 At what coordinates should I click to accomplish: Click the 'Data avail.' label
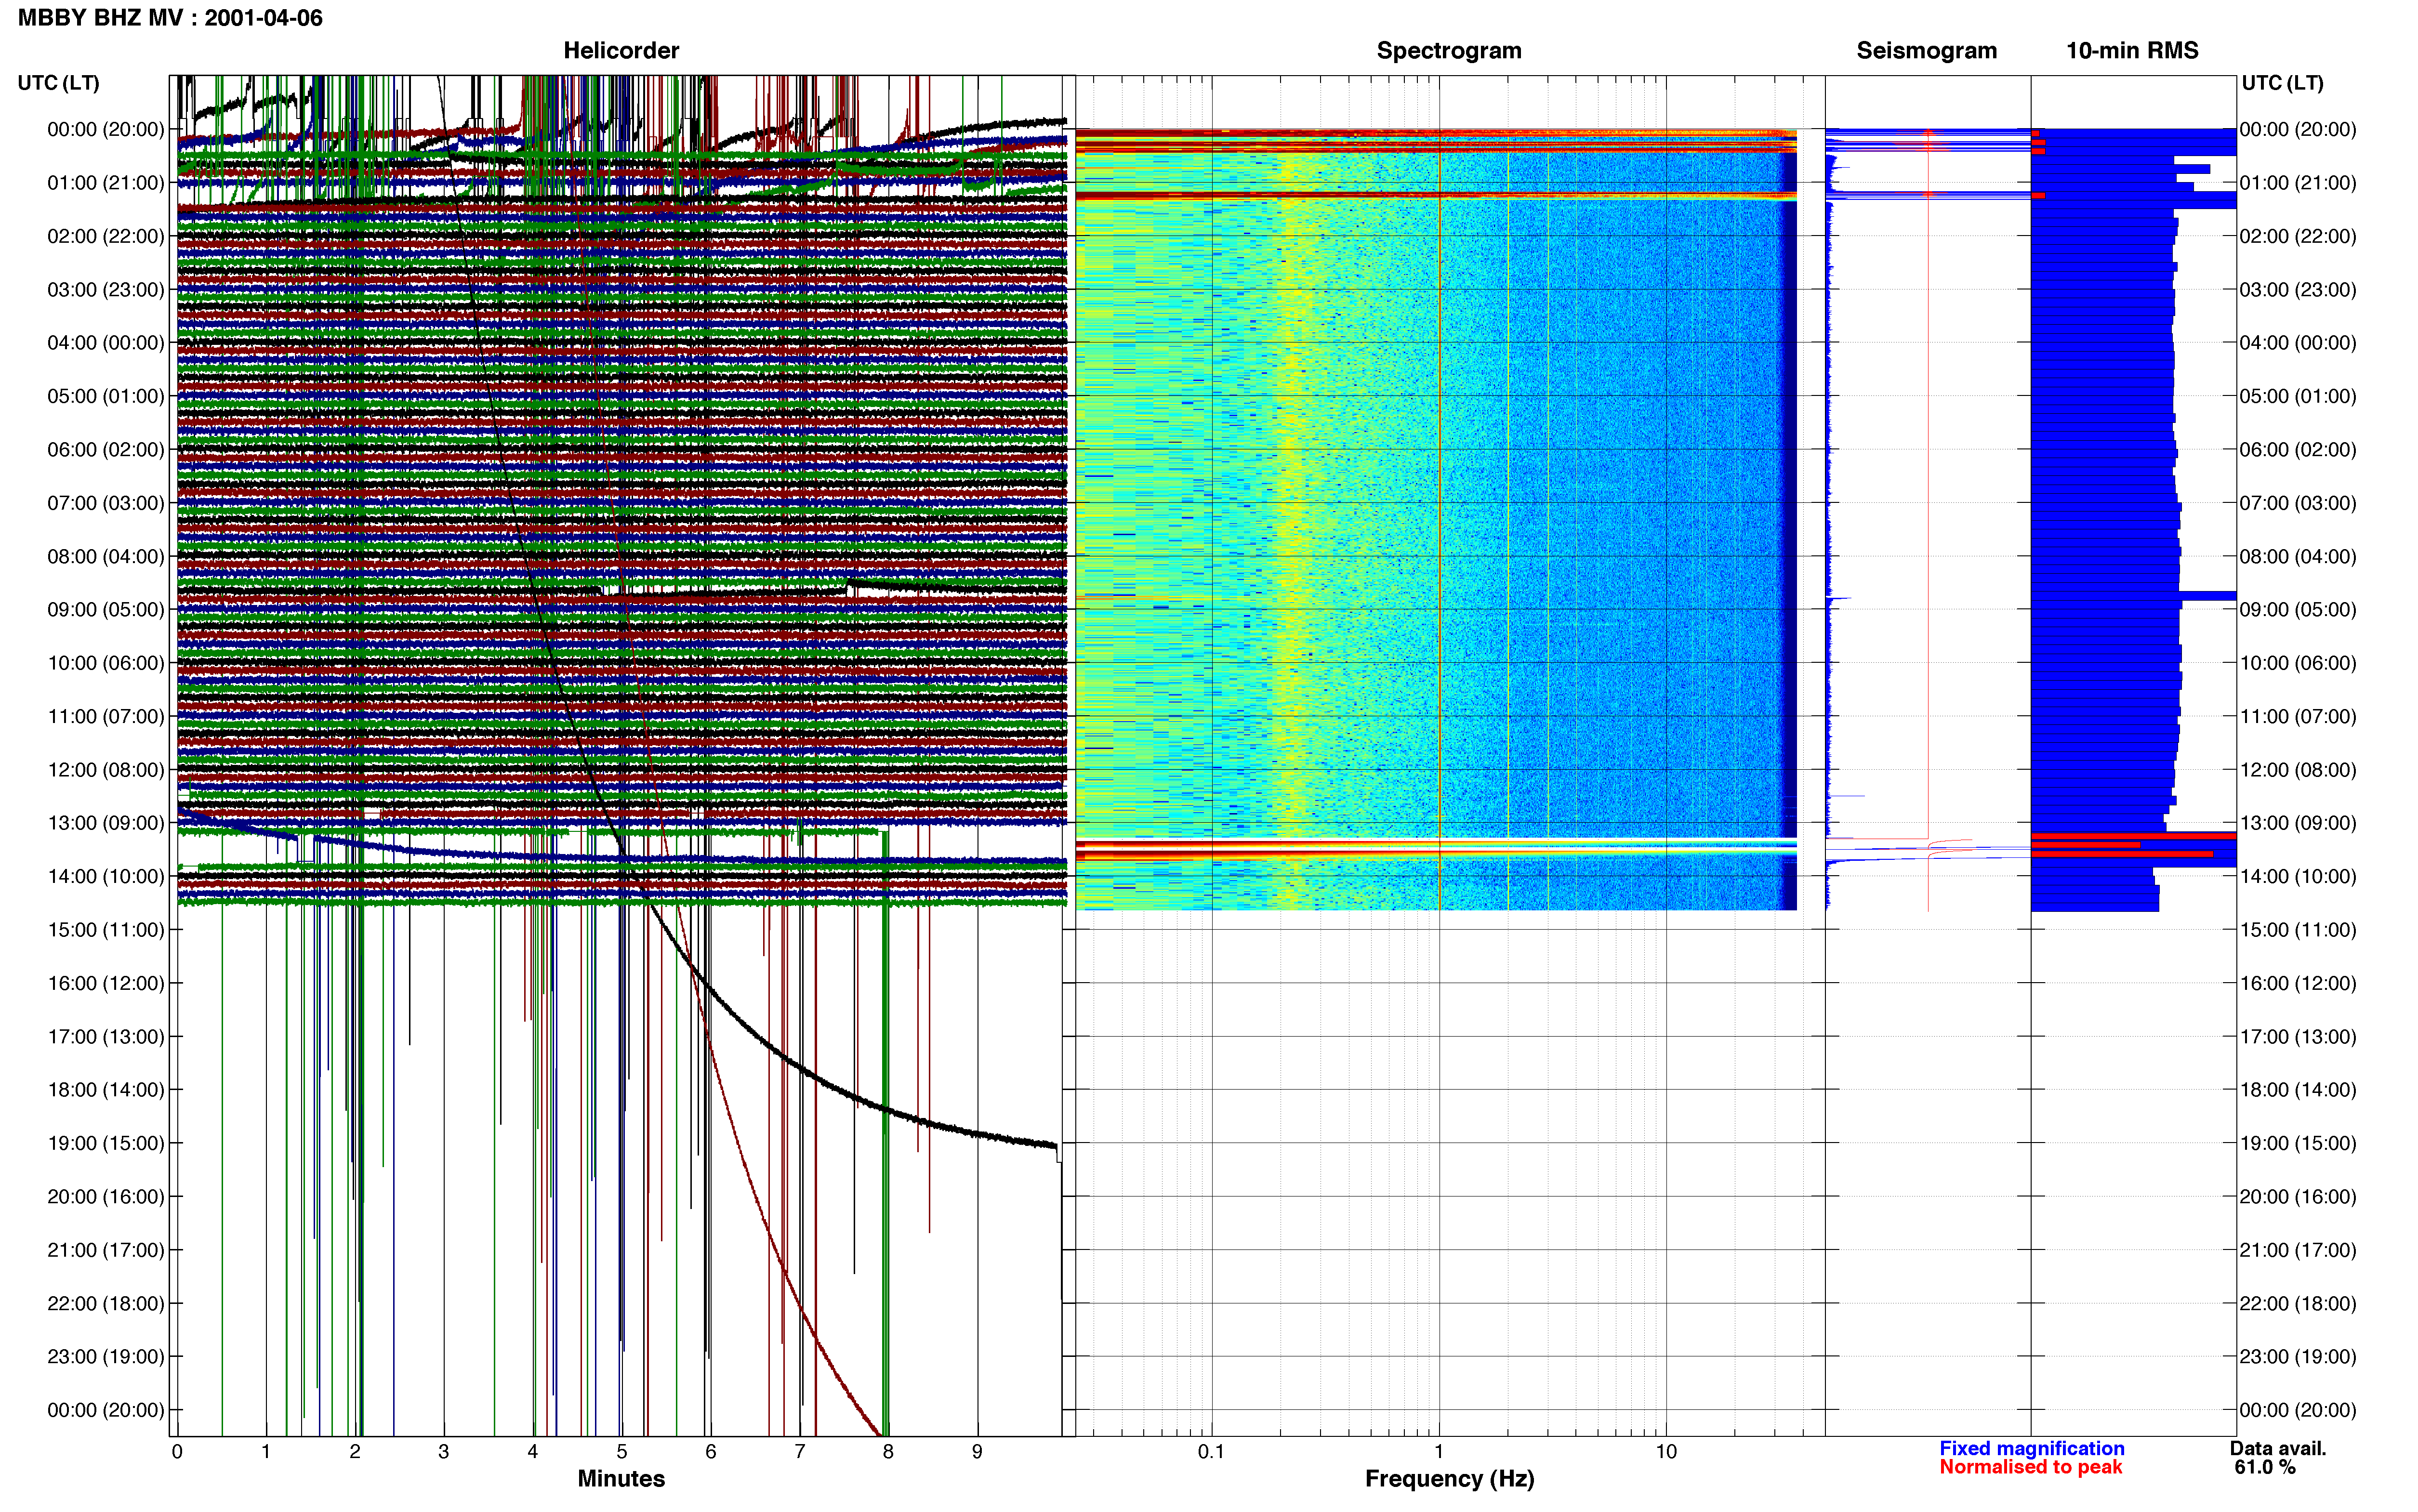point(2278,1448)
